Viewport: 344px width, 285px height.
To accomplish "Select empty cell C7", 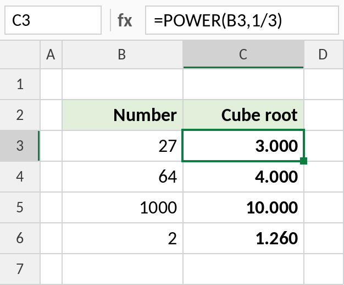I will 243,268.
